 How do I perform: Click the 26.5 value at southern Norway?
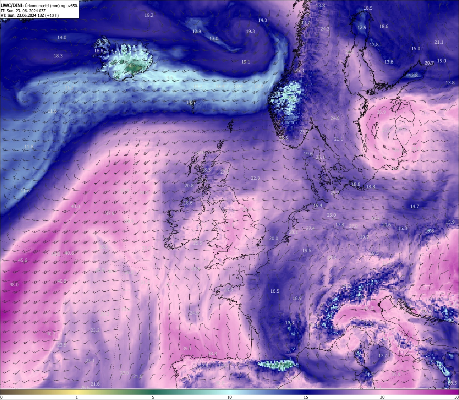coord(283,138)
